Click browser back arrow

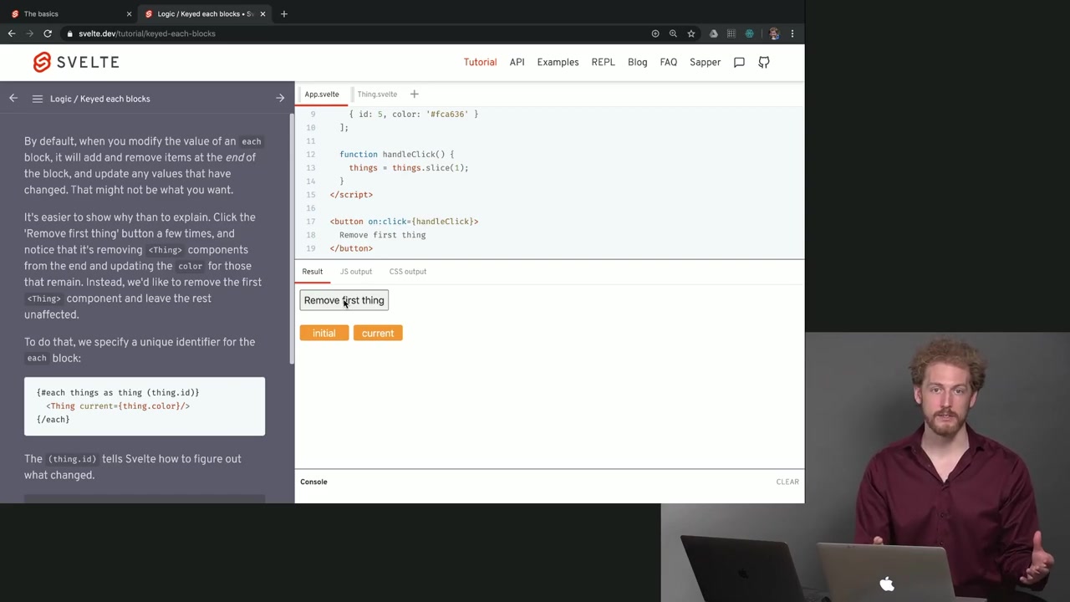point(12,33)
